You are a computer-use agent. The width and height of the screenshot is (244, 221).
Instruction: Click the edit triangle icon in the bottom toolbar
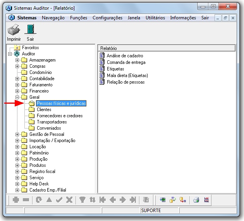pos(49,200)
